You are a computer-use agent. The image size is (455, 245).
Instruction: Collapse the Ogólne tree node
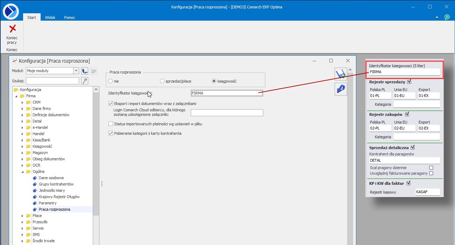(22, 171)
